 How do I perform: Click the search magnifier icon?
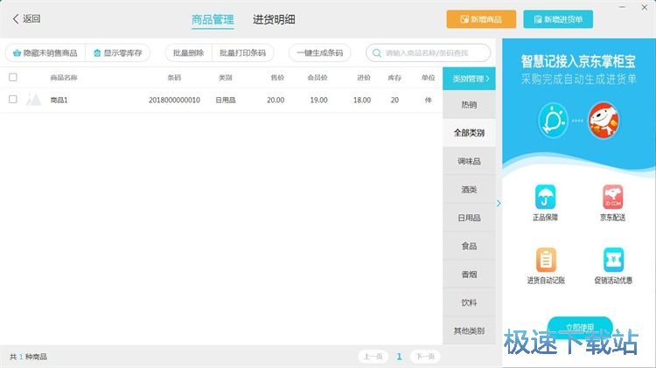pos(377,52)
